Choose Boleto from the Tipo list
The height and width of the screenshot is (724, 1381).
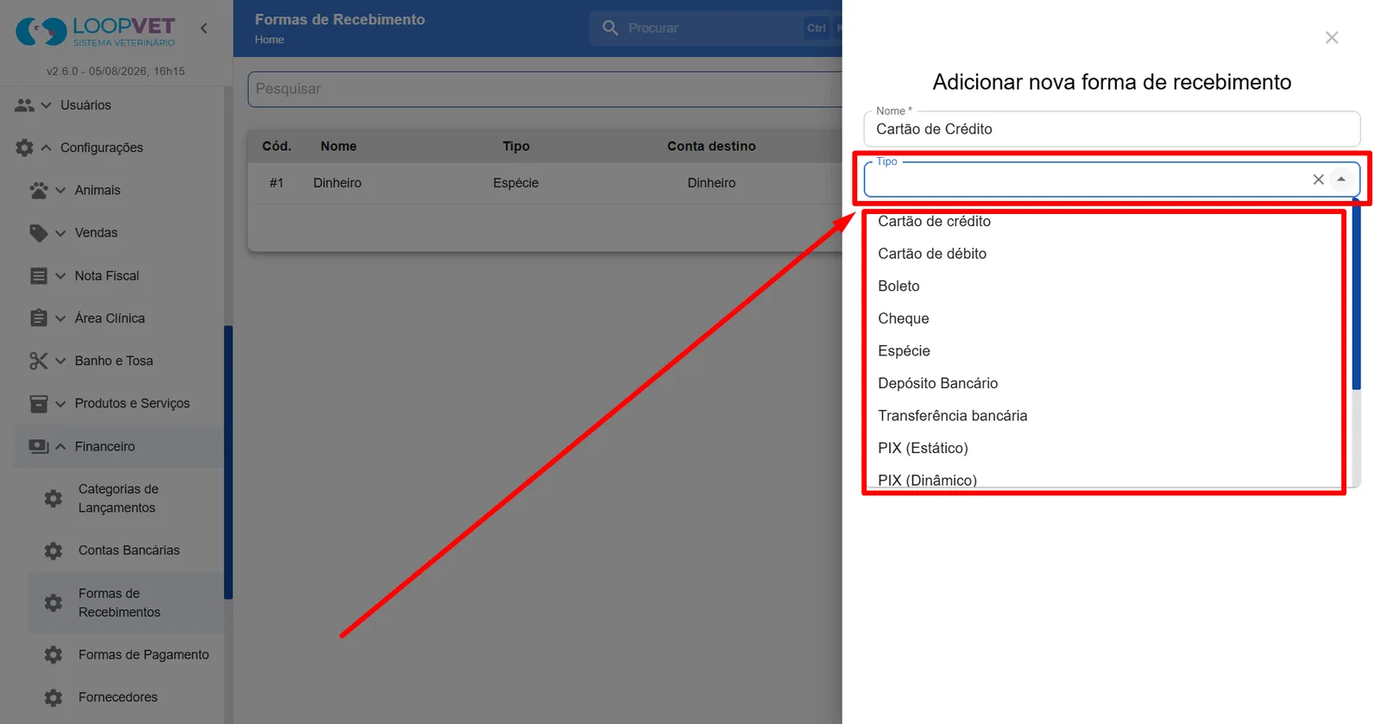[x=1108, y=286]
